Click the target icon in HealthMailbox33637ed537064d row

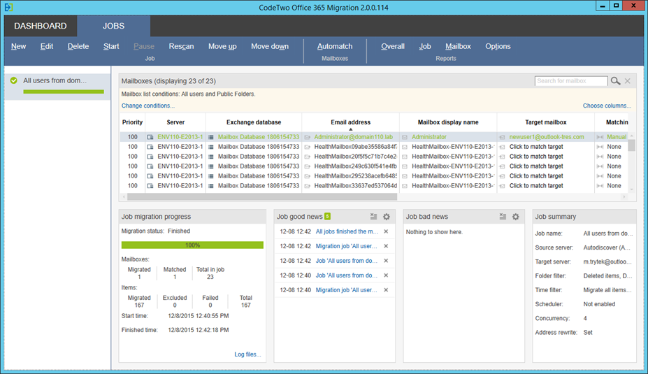[x=502, y=187]
